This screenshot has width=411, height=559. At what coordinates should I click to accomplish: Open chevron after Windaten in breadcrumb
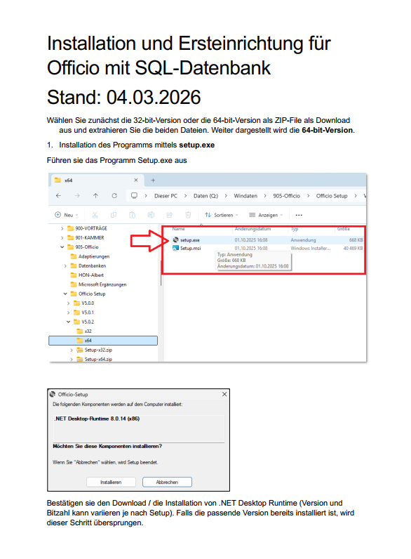tap(265, 196)
